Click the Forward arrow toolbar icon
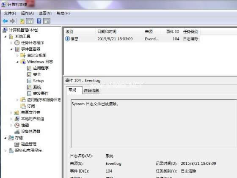Viewport: 237px width, 178px height. 12,21
